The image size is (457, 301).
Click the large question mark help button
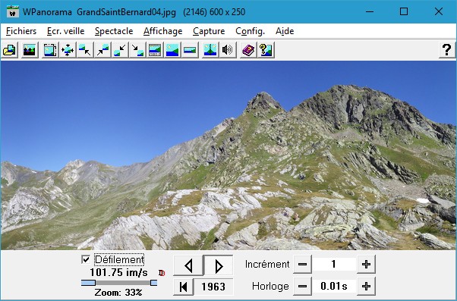tap(447, 50)
